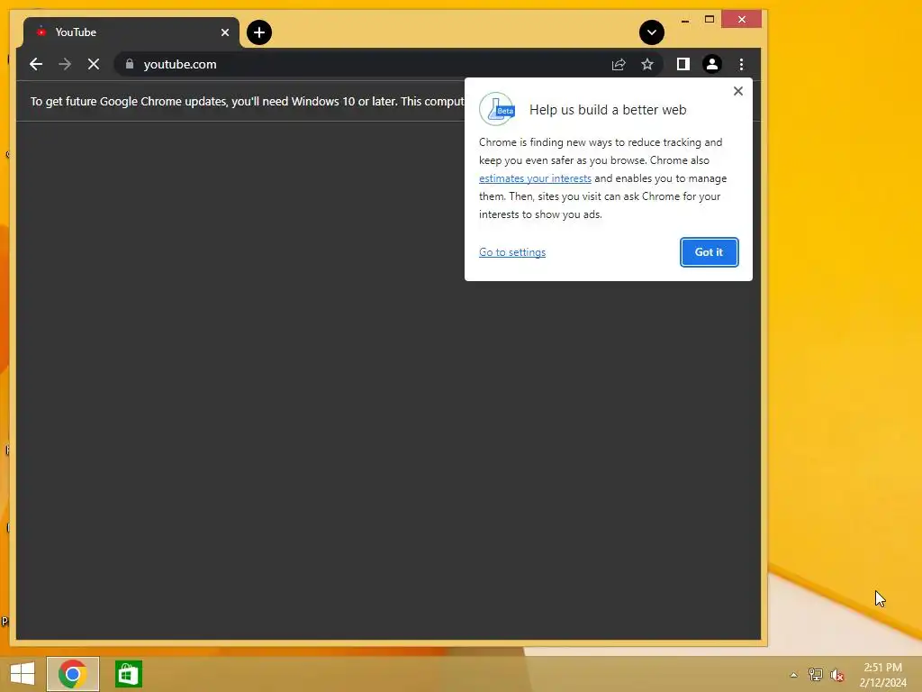Image resolution: width=922 pixels, height=692 pixels.
Task: Select the YouTube tab
Action: [131, 32]
